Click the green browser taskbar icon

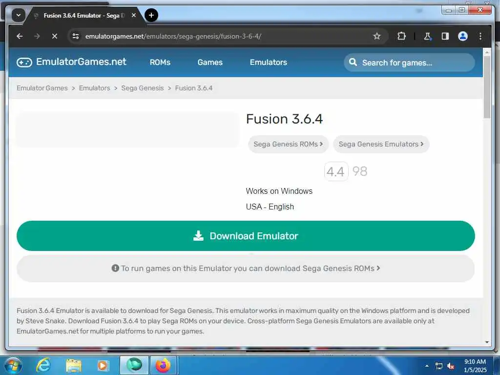(x=134, y=365)
